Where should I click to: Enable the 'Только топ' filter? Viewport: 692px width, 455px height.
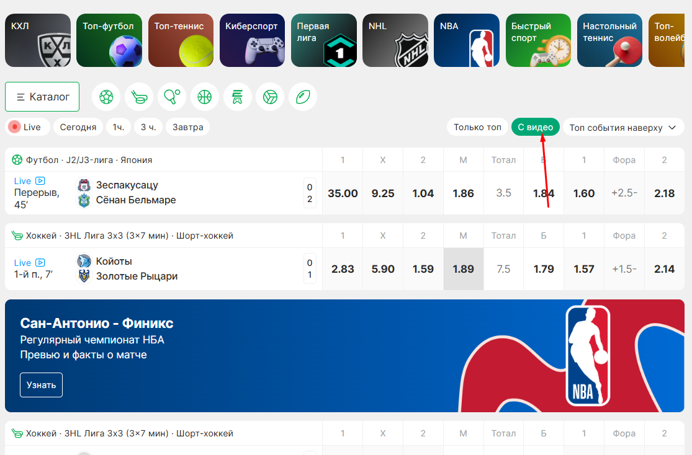[x=477, y=127]
